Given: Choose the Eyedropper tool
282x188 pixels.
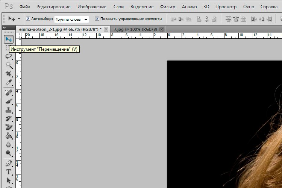Looking at the screenshot, I should pos(8,82).
